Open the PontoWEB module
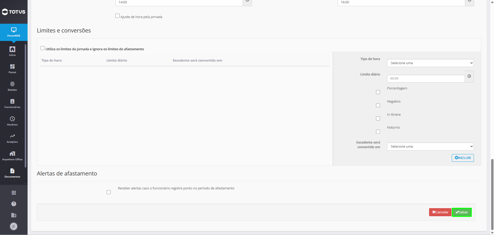 click(14, 32)
